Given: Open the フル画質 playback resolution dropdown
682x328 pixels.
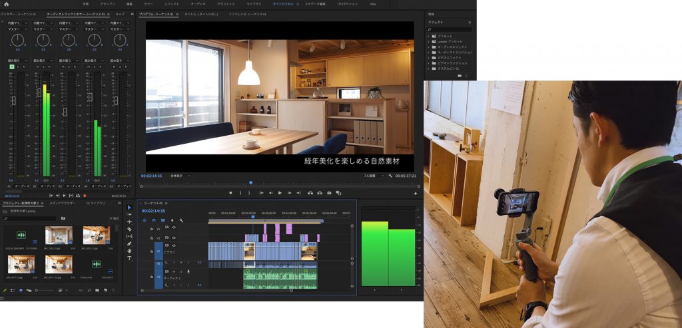Looking at the screenshot, I should (373, 176).
